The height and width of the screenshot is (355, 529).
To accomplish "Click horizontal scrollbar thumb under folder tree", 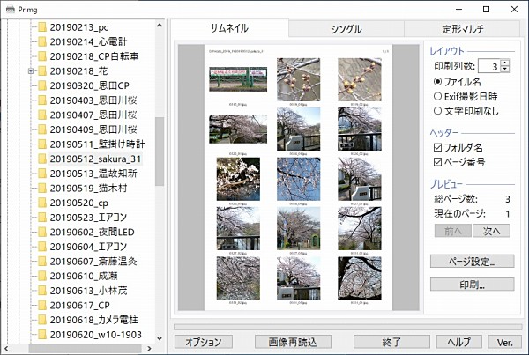I will point(85,348).
